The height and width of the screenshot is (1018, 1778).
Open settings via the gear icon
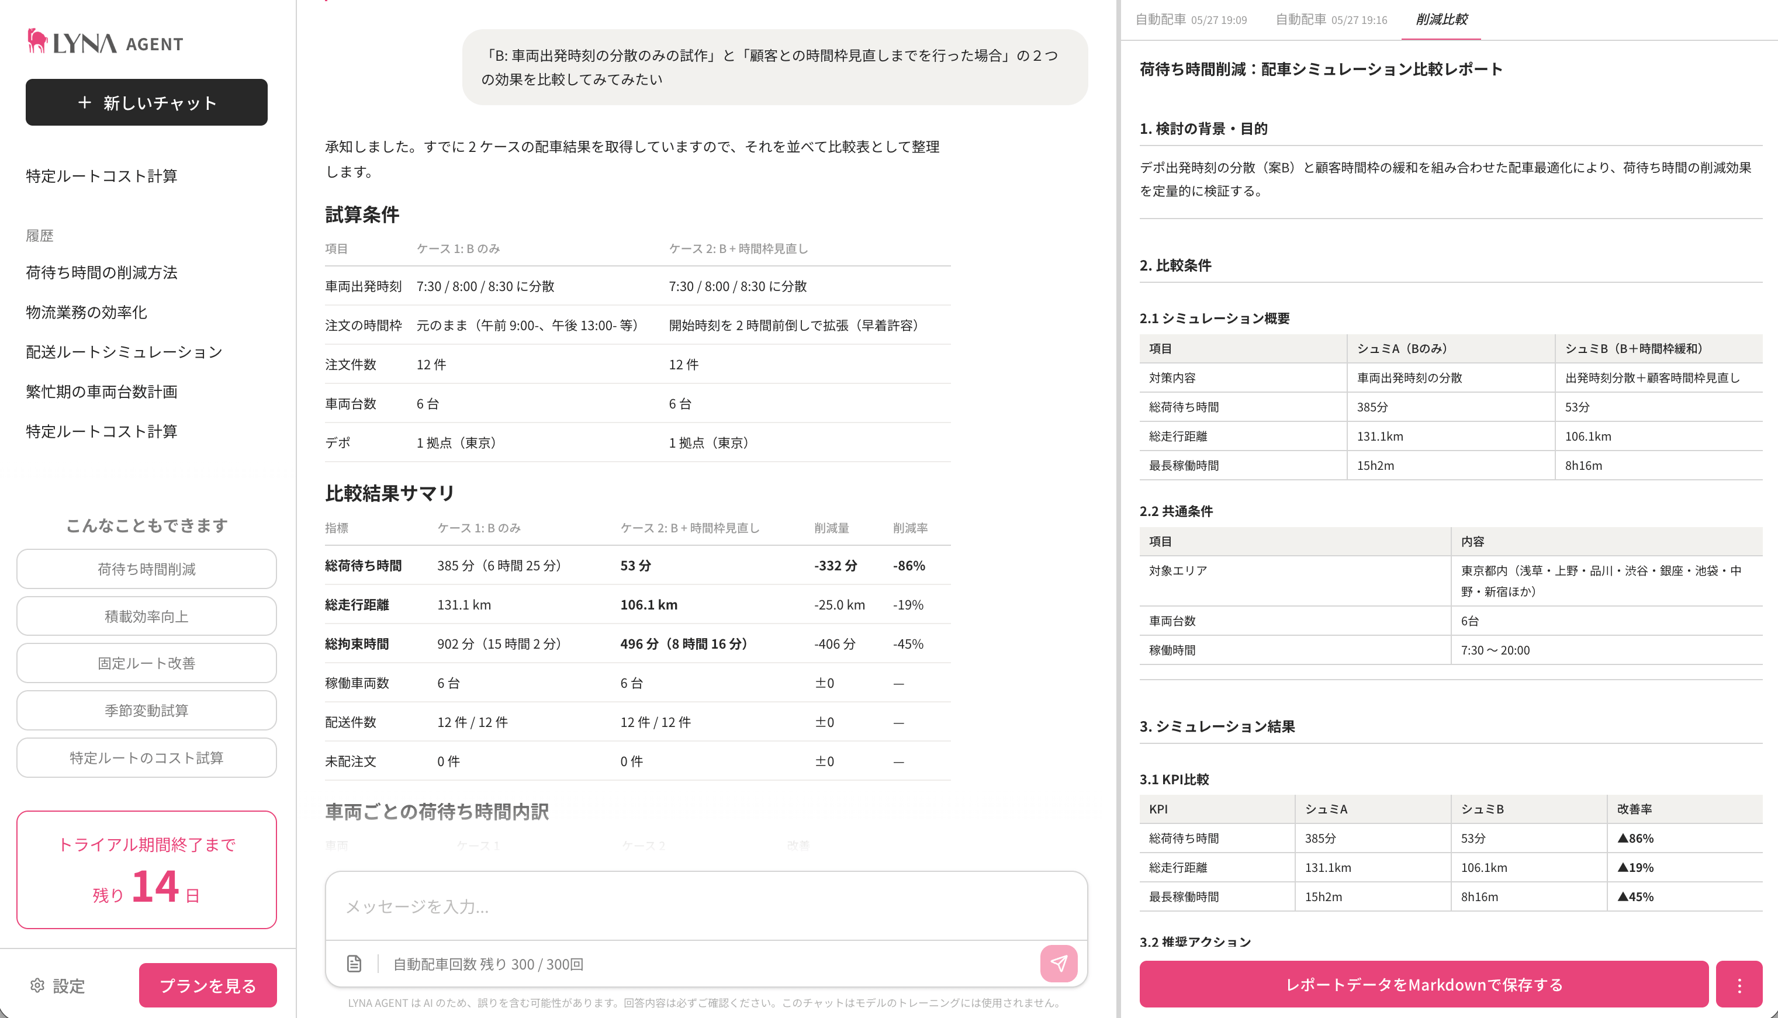click(x=38, y=985)
